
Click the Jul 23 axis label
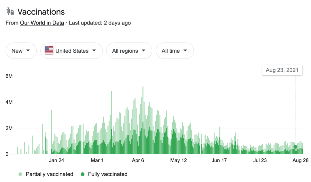click(260, 160)
